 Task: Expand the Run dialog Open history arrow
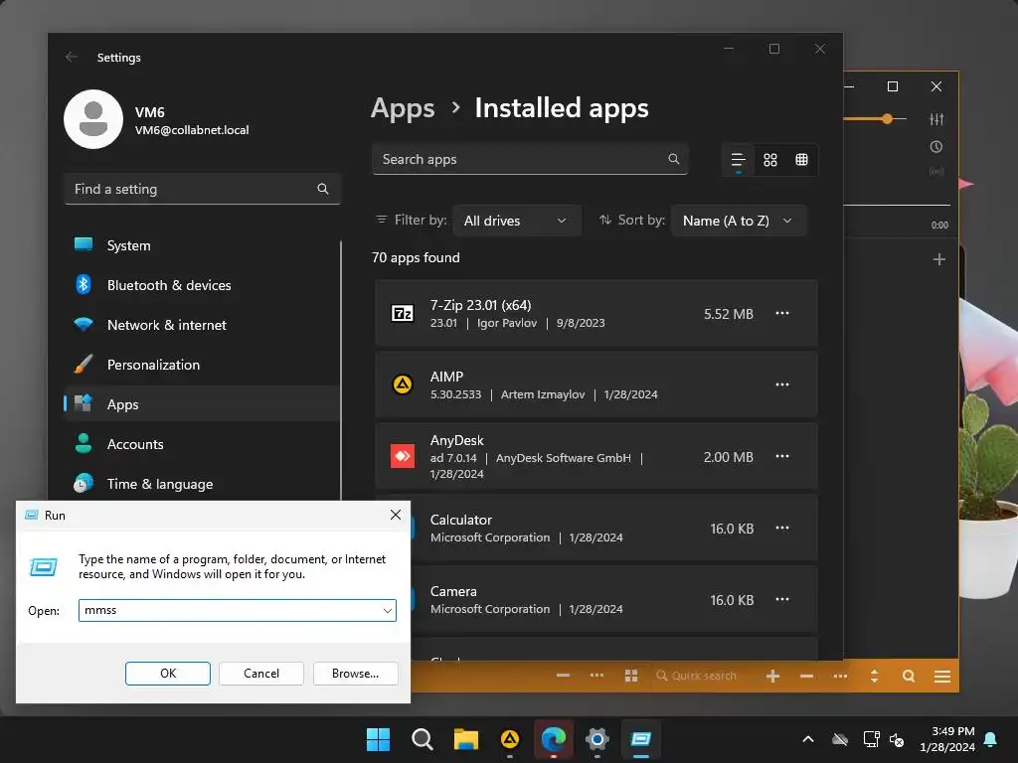(387, 611)
